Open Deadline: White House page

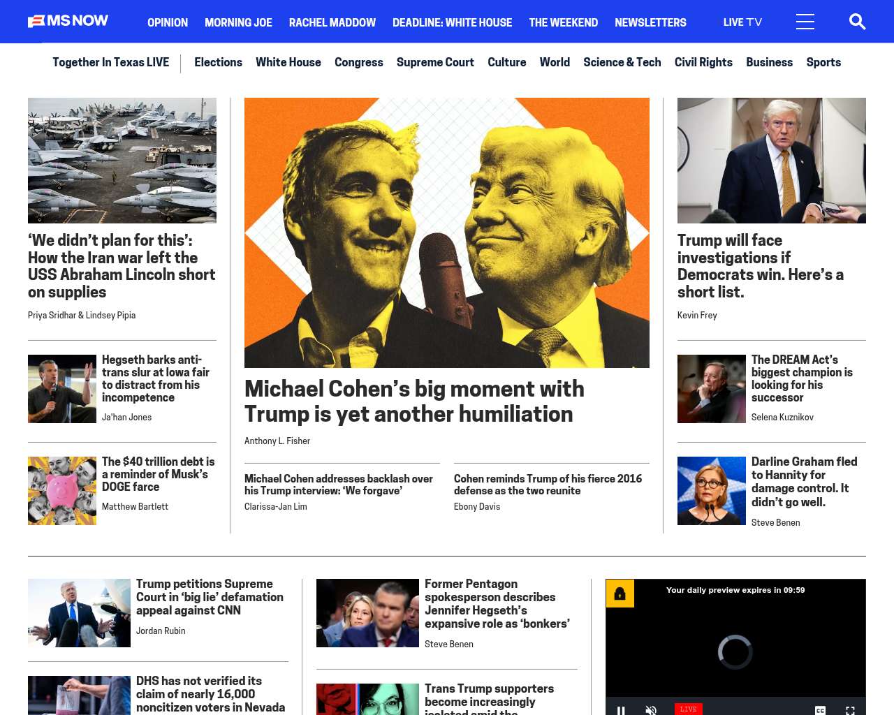(452, 22)
